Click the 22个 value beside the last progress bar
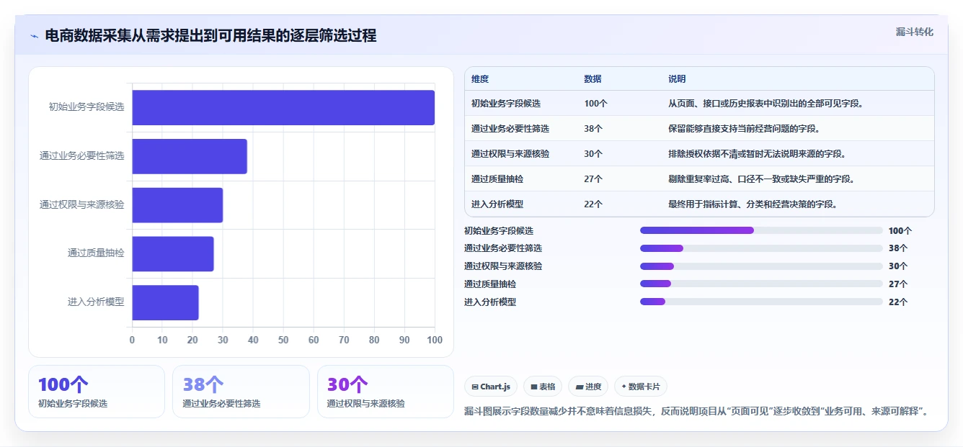 pyautogui.click(x=898, y=302)
